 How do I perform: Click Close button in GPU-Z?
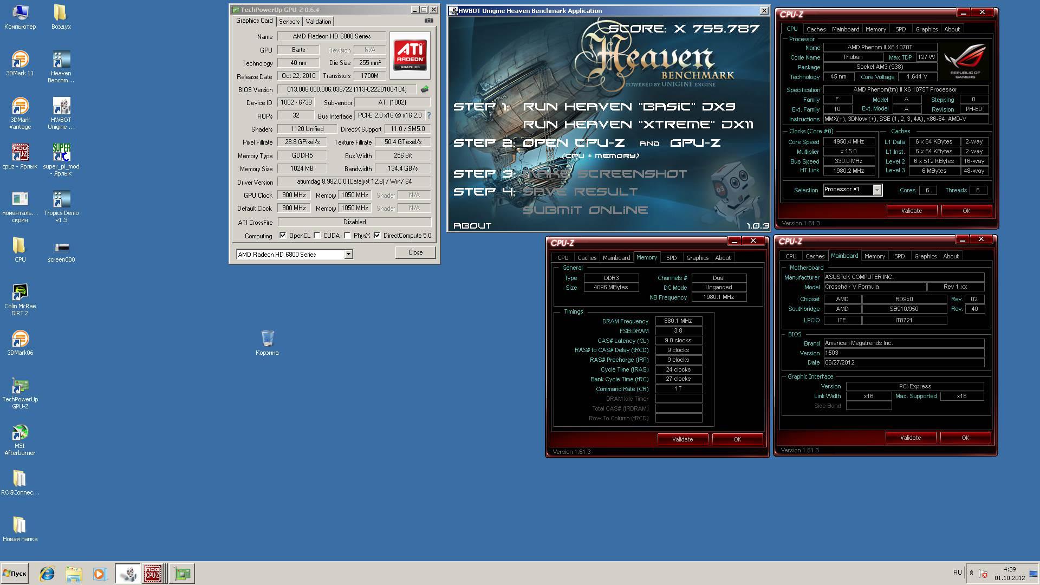pos(415,252)
